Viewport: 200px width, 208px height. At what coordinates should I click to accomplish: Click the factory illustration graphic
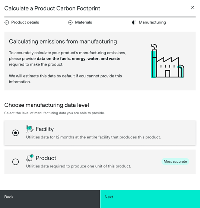168,61
